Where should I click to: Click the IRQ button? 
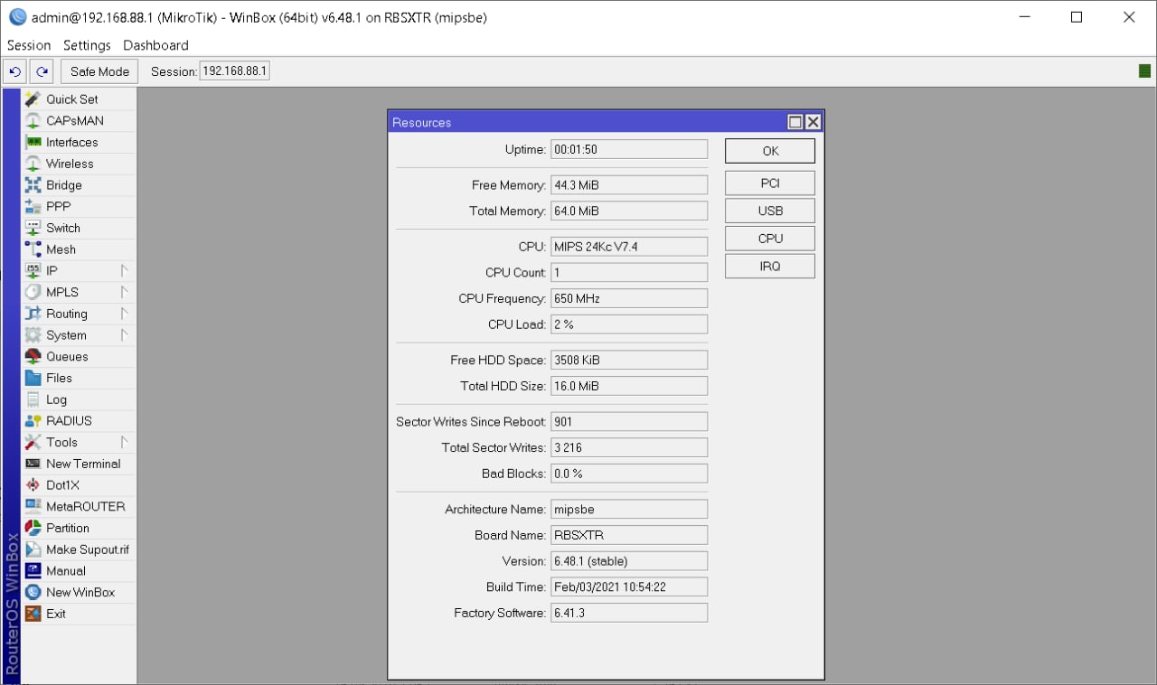770,267
